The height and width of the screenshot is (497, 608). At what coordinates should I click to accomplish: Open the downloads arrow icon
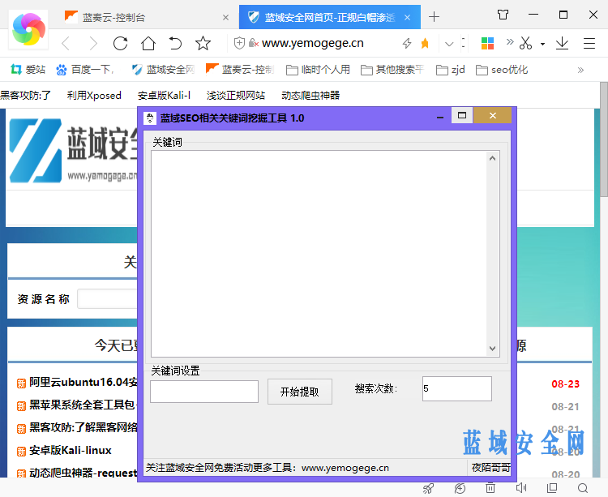(x=562, y=44)
